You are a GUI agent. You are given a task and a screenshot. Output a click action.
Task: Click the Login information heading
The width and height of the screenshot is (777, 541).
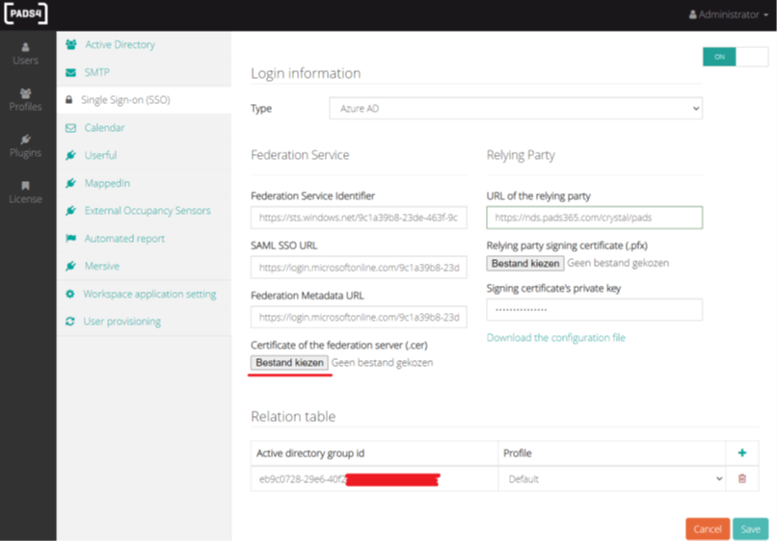306,73
